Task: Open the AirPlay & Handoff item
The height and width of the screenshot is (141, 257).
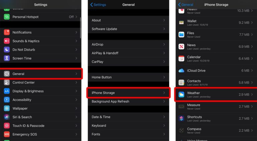Action: click(x=105, y=53)
